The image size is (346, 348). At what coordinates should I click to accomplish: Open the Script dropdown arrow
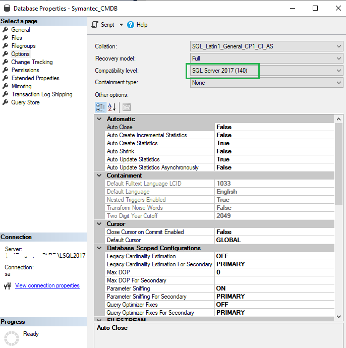121,25
